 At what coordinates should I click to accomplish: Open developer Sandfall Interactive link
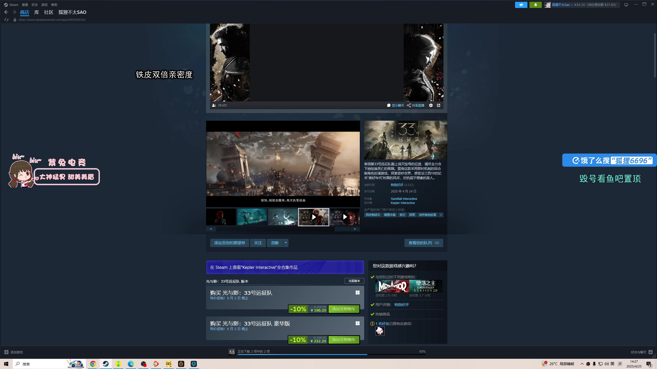[x=404, y=199]
